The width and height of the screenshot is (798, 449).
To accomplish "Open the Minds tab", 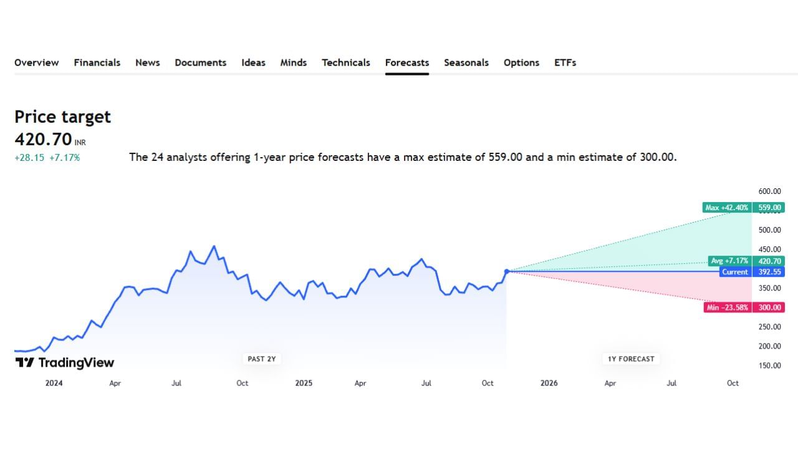I will 294,62.
